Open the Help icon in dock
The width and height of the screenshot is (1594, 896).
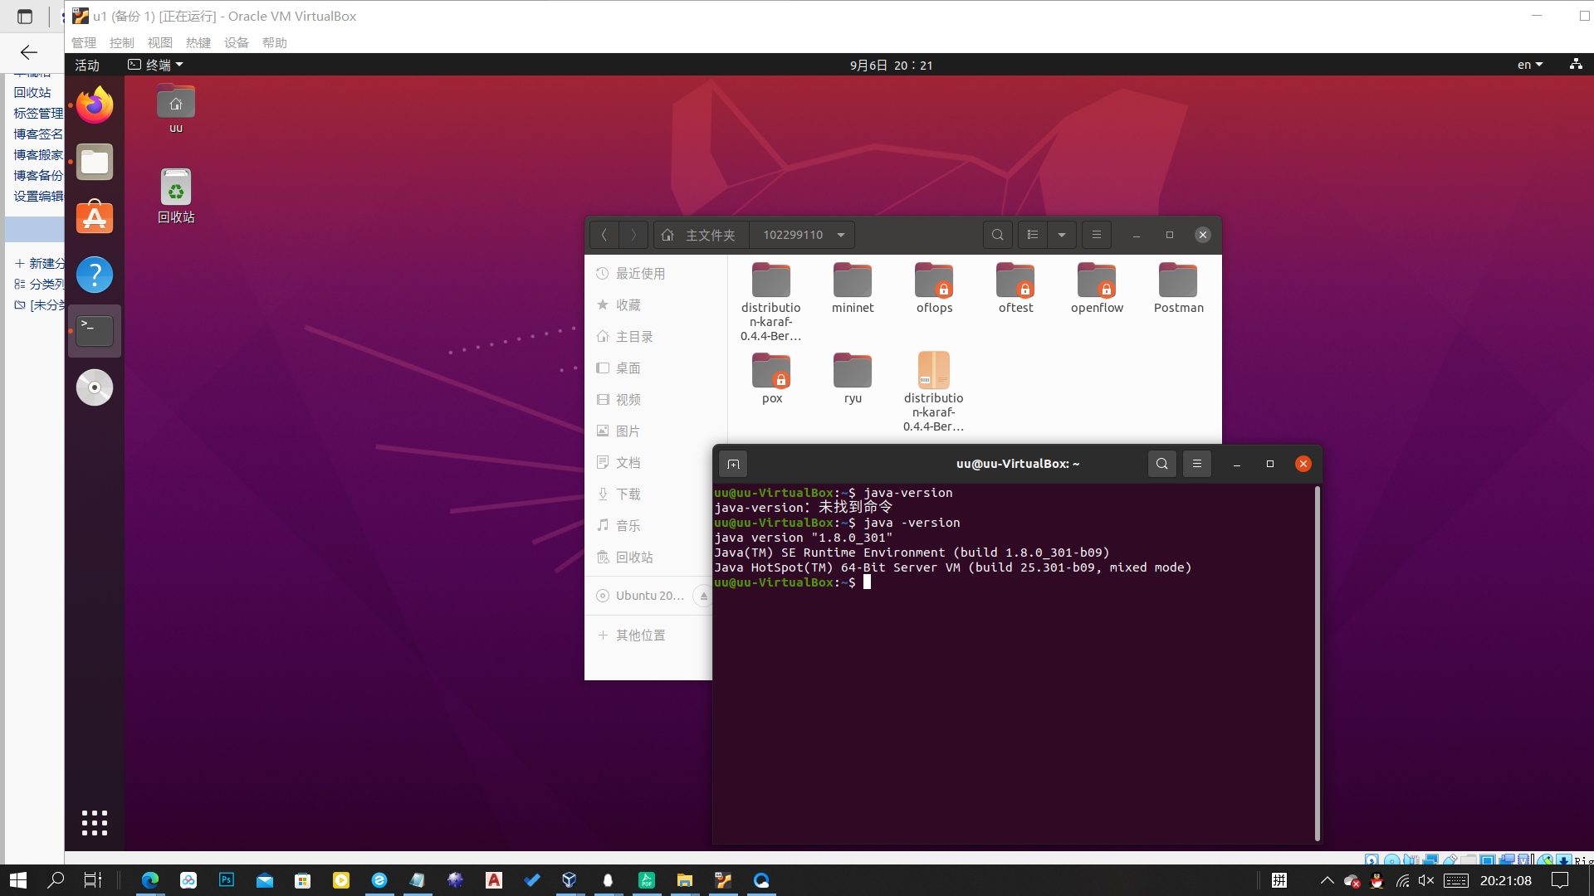pos(95,275)
